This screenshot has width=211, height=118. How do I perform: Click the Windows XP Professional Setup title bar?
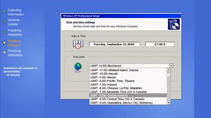[x=121, y=16]
